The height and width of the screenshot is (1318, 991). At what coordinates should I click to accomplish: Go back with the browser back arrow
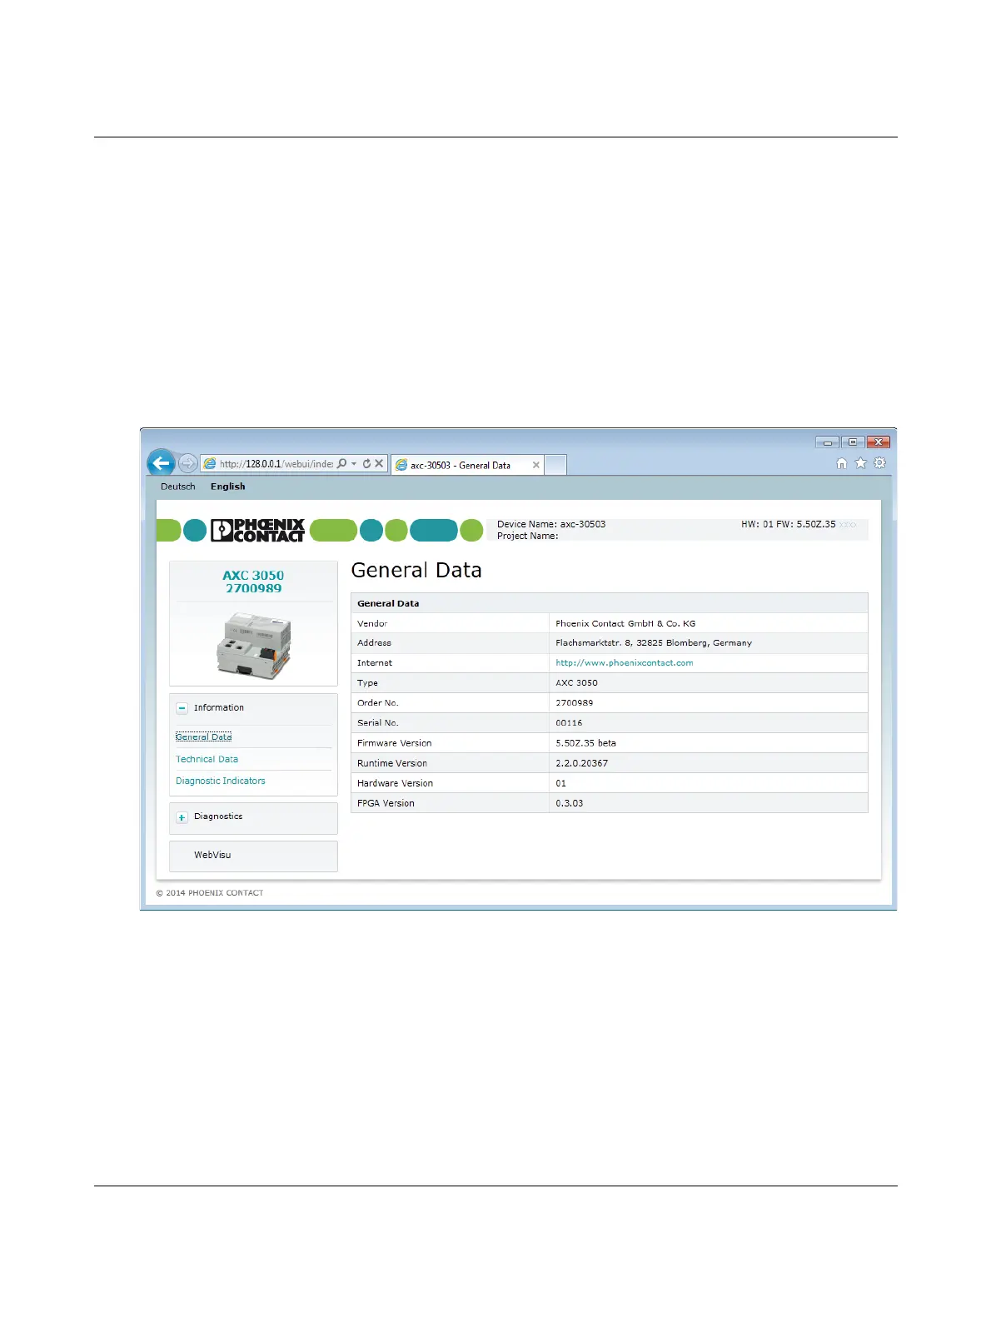pyautogui.click(x=161, y=463)
